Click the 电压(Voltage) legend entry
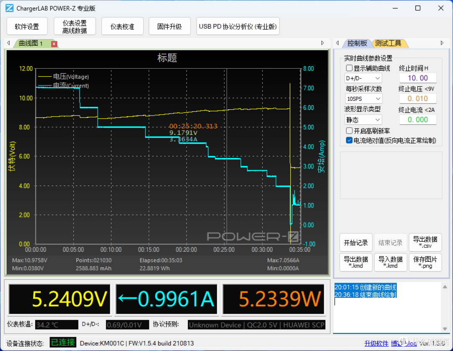Screen dimensions: 453x351 (x=64, y=77)
